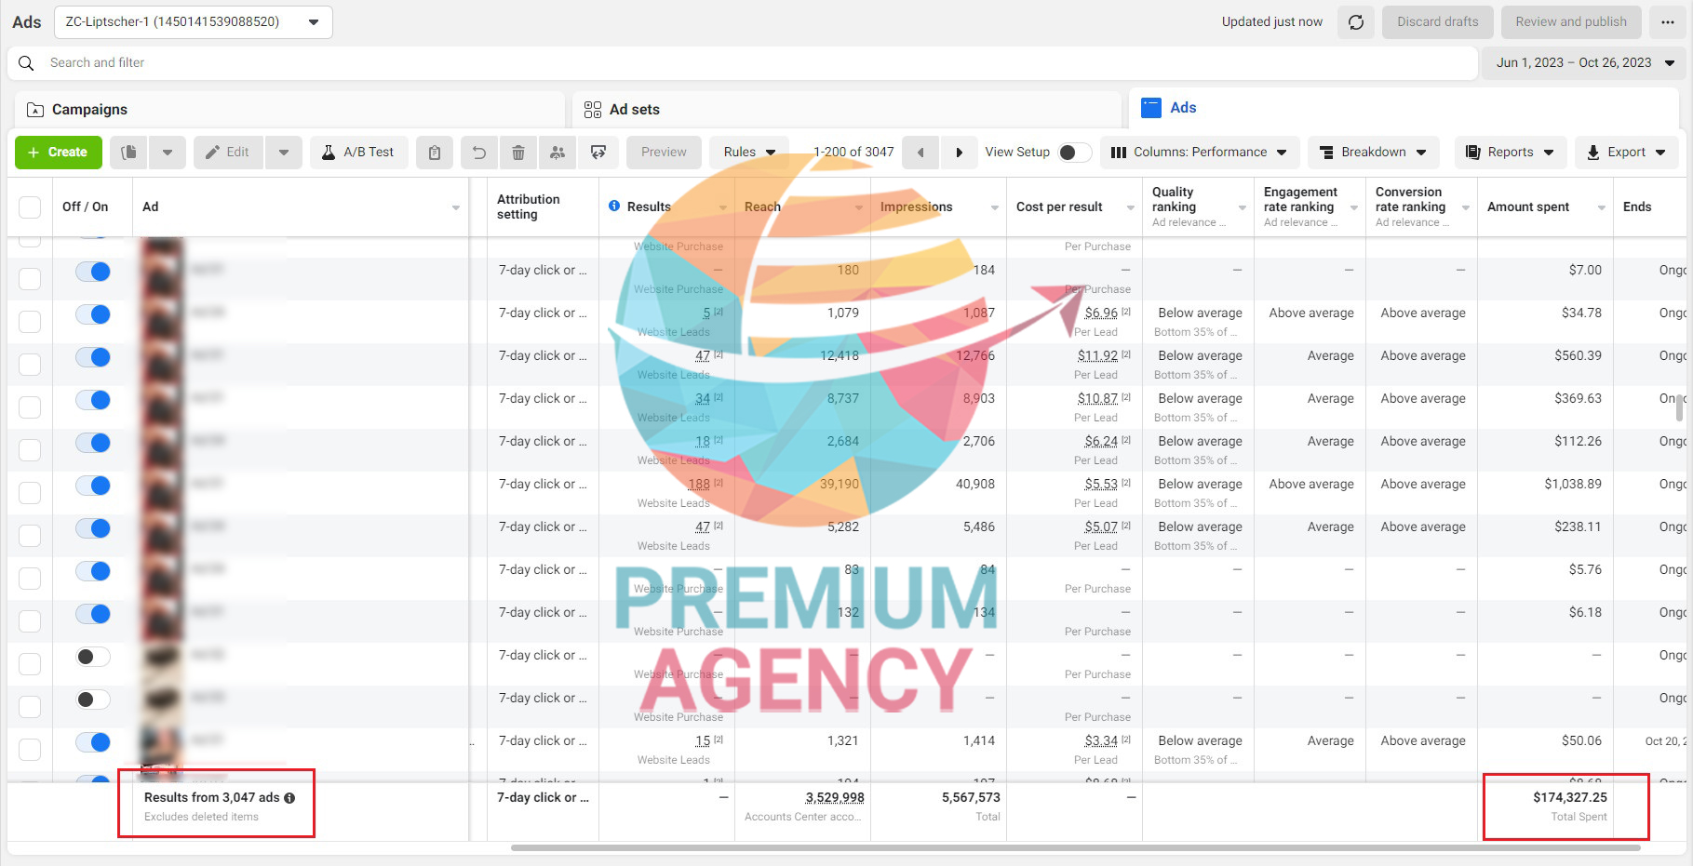
Task: Click the trash delete icon
Action: [x=518, y=153]
